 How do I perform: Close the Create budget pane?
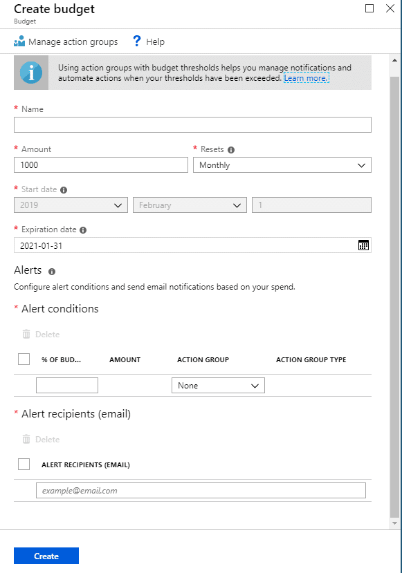pos(390,8)
